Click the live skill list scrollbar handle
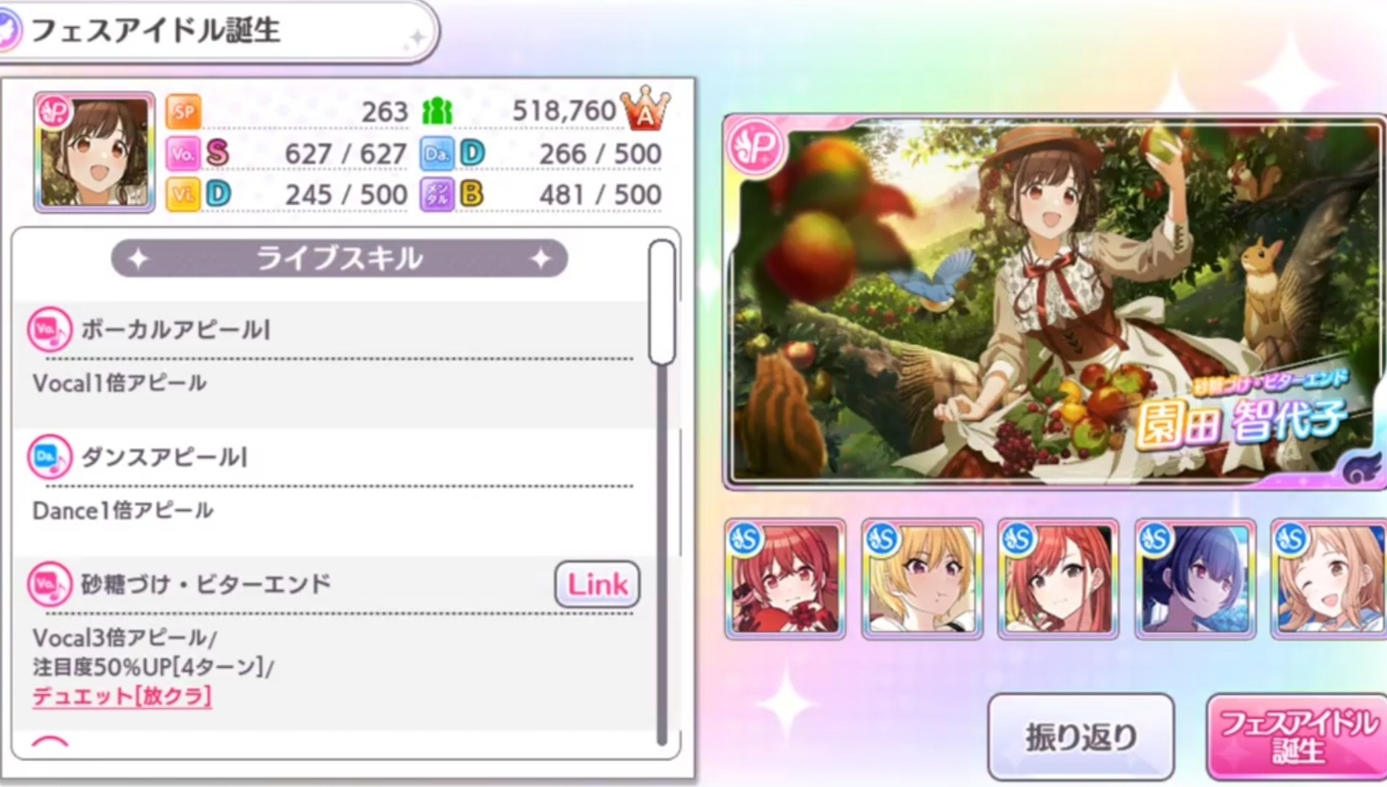Image resolution: width=1387 pixels, height=787 pixels. [x=662, y=302]
